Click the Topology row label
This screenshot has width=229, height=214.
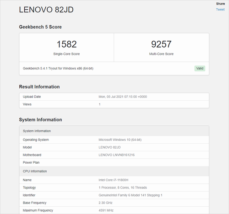coord(29,187)
